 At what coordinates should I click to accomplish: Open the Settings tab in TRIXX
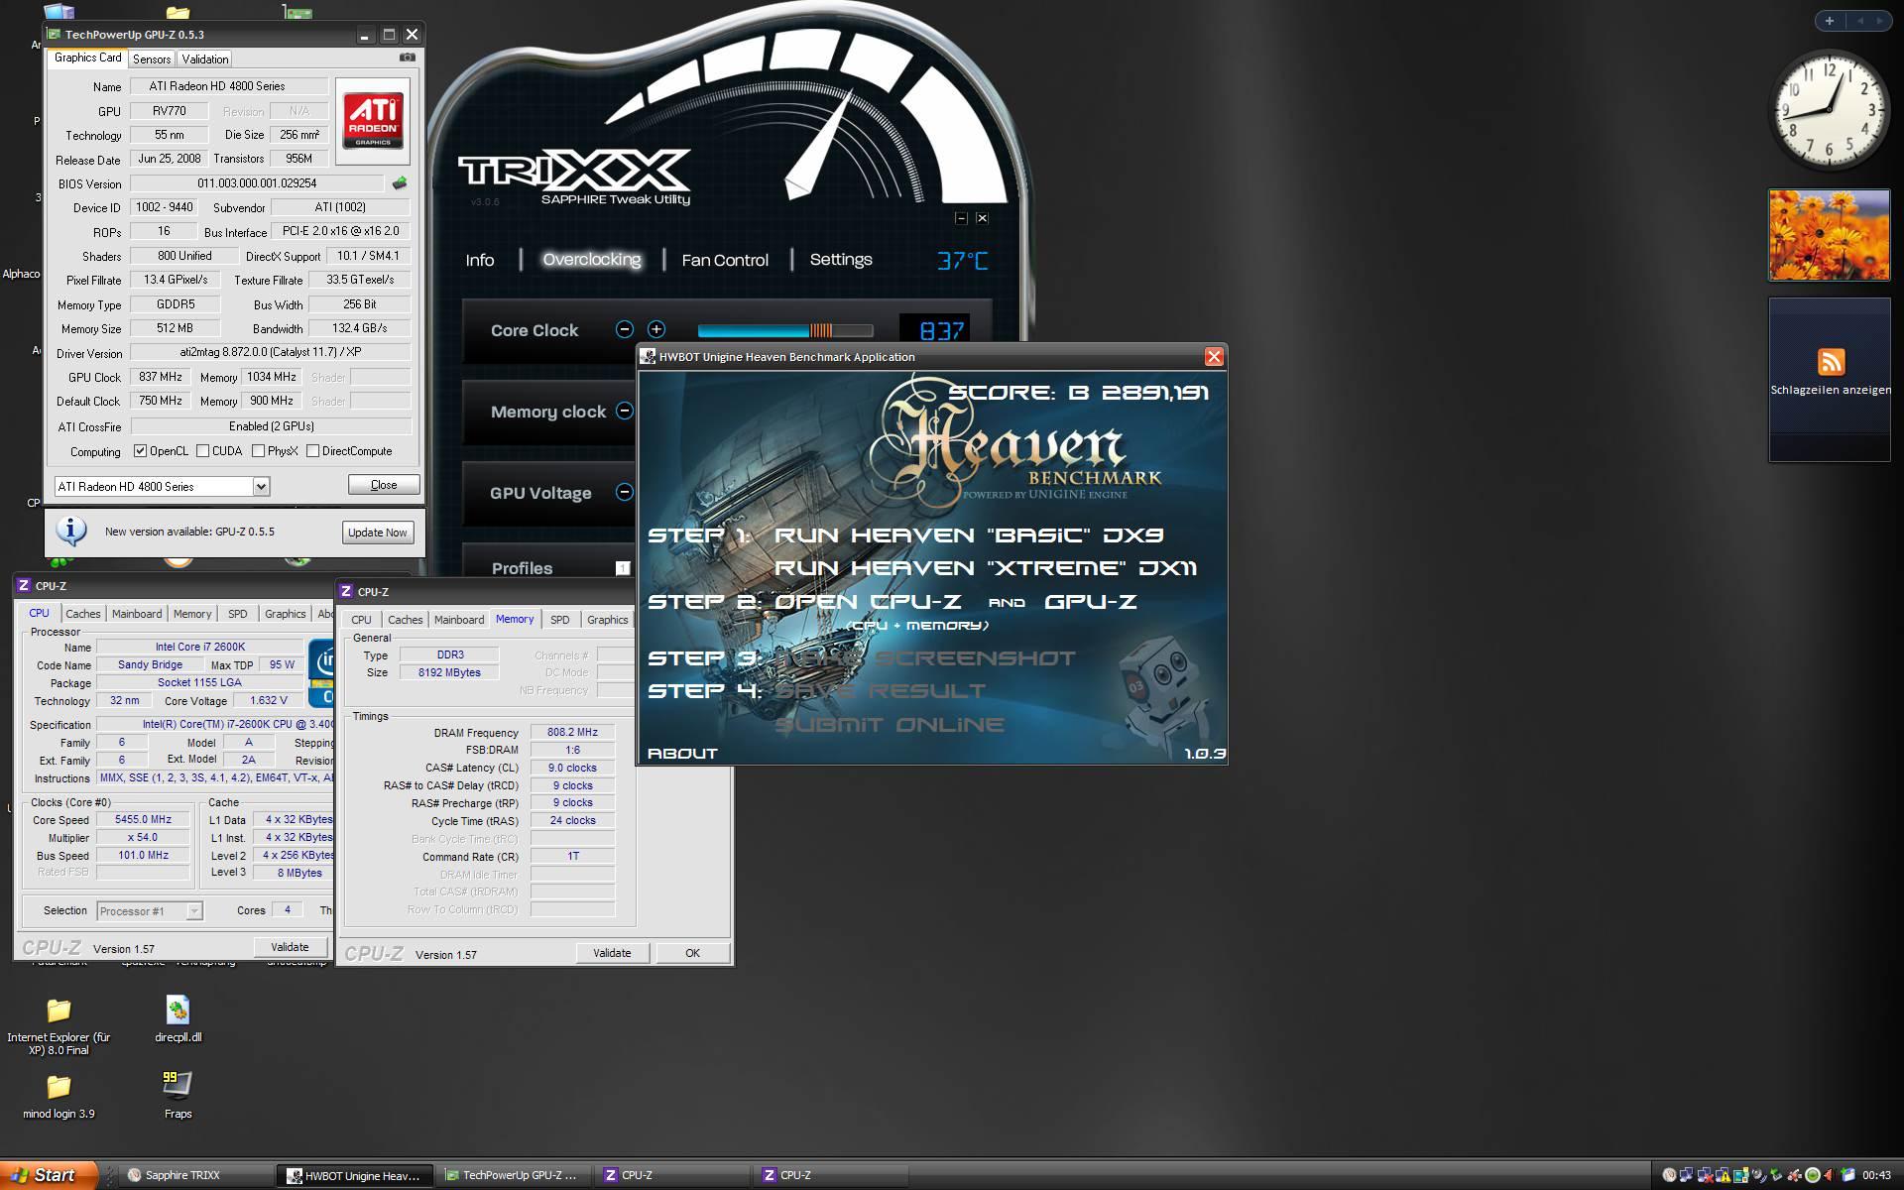[841, 259]
